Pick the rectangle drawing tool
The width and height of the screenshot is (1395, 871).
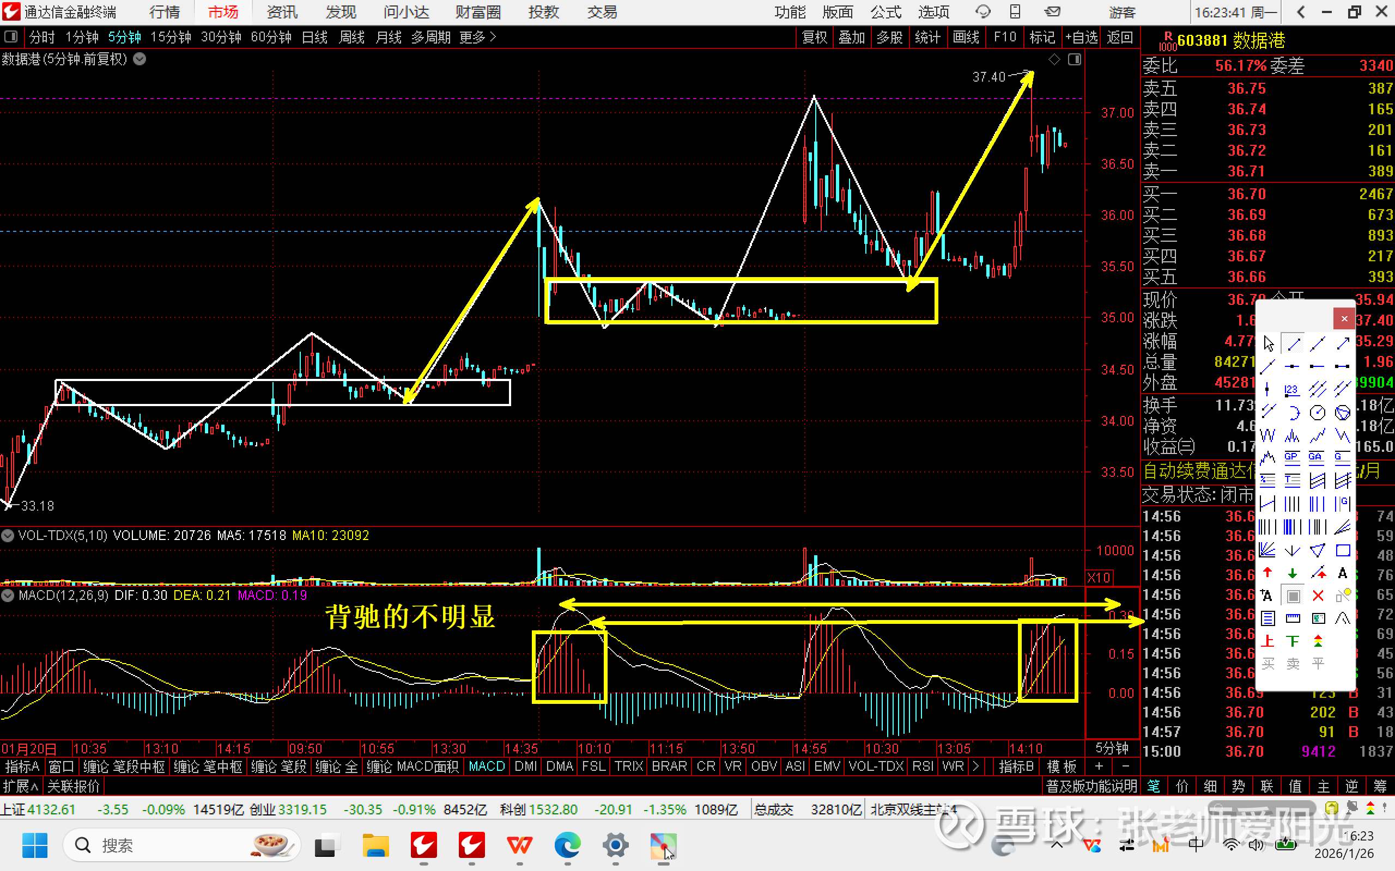[x=1343, y=550]
